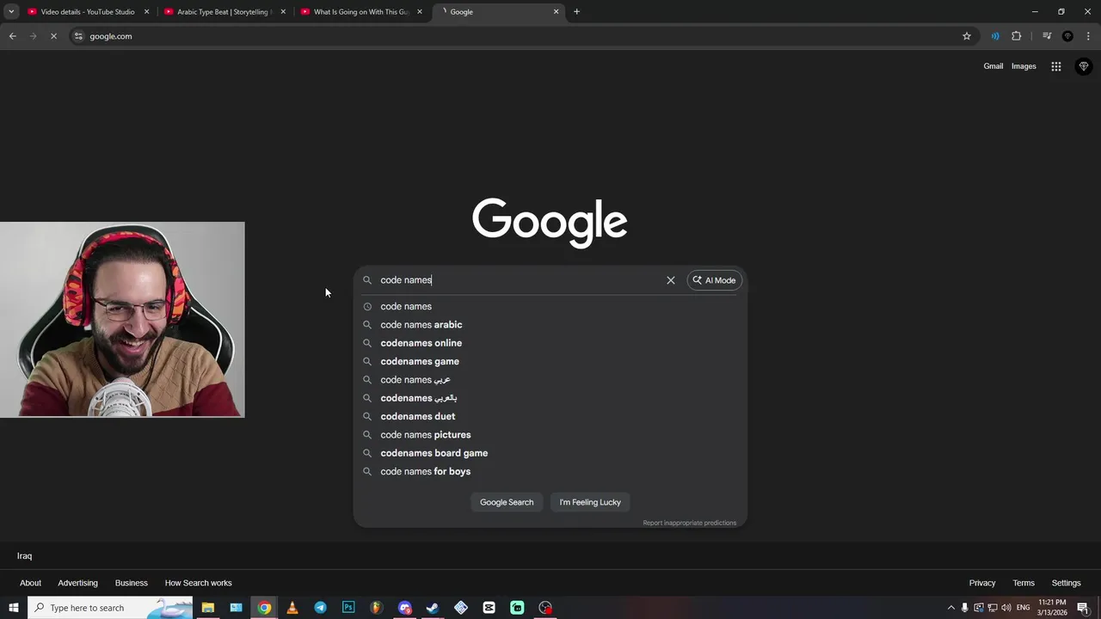The image size is (1101, 619).
Task: Stop loading the page
Action: point(53,36)
